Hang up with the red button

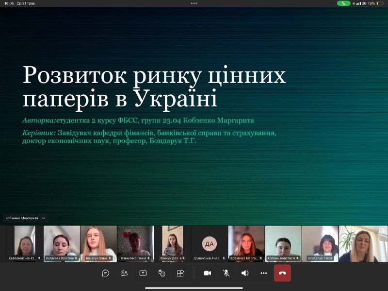pyautogui.click(x=282, y=273)
